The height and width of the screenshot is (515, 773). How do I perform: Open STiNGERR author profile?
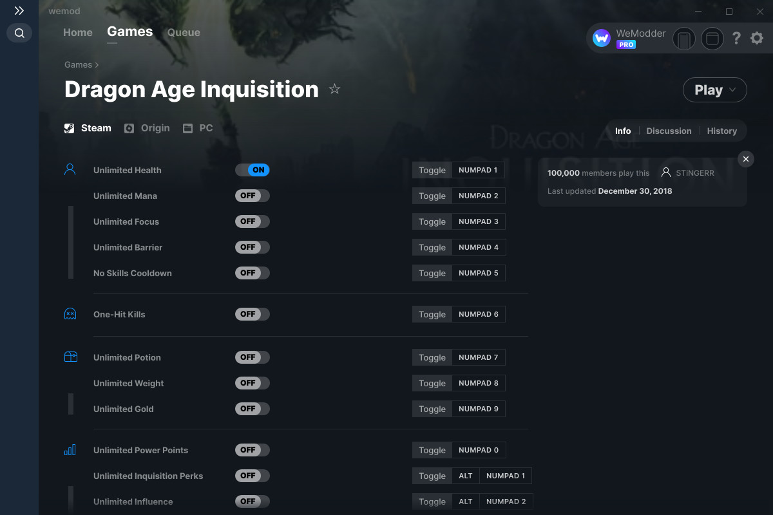click(694, 173)
